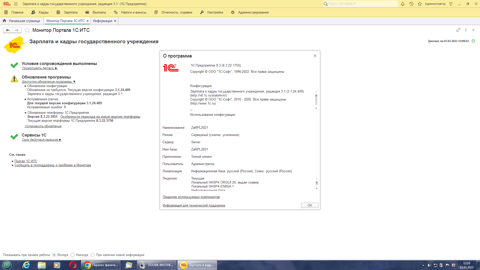Open Лицензии используемых компонентов link
Image resolution: width=480 pixels, height=270 pixels.
(x=191, y=197)
